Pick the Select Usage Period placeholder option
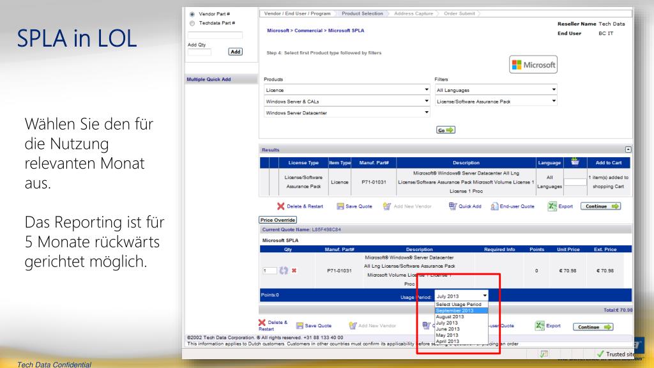Image resolution: width=654 pixels, height=368 pixels. pos(461,305)
